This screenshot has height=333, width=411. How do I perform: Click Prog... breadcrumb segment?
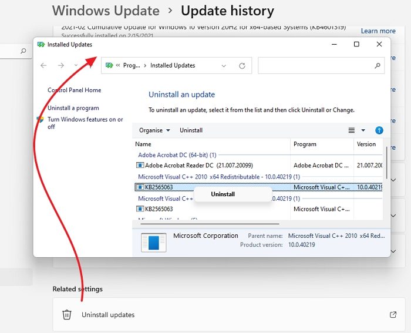point(132,66)
